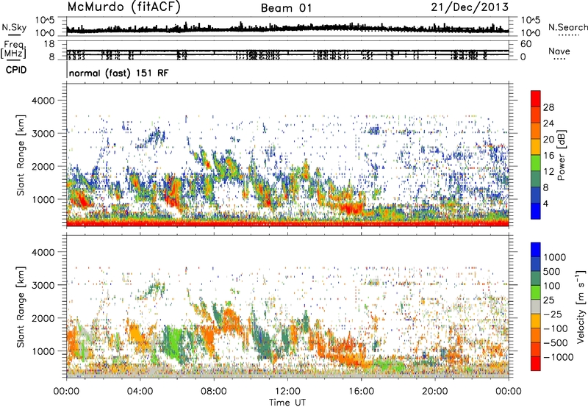Image resolution: width=588 pixels, height=407 pixels.
Task: Click the '12:00' time axis tick label
Action: 287,392
